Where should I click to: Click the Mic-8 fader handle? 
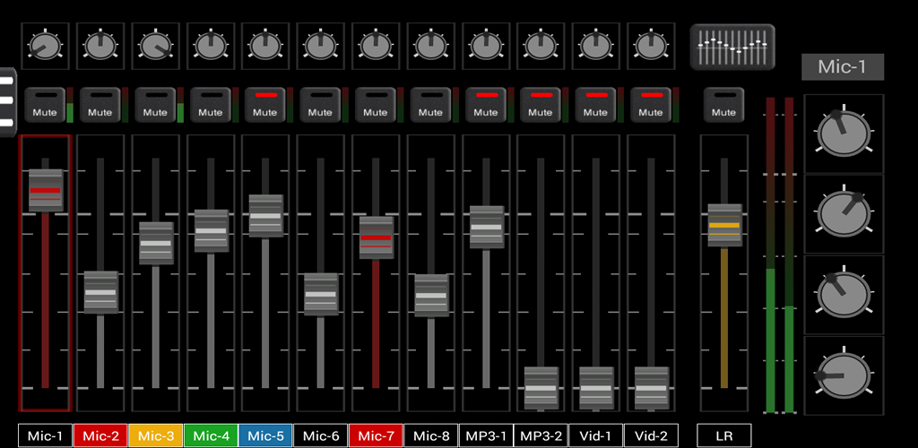(431, 296)
